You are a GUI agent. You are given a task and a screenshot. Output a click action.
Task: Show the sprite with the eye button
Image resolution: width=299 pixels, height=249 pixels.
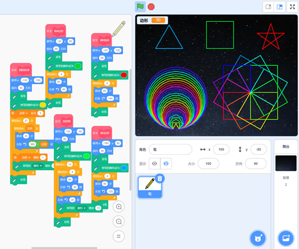click(x=154, y=163)
